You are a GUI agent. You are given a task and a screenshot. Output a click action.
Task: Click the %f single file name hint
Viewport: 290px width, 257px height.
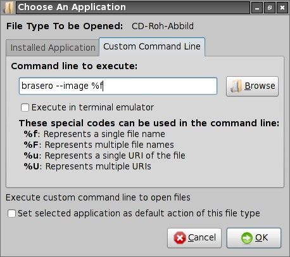94,134
